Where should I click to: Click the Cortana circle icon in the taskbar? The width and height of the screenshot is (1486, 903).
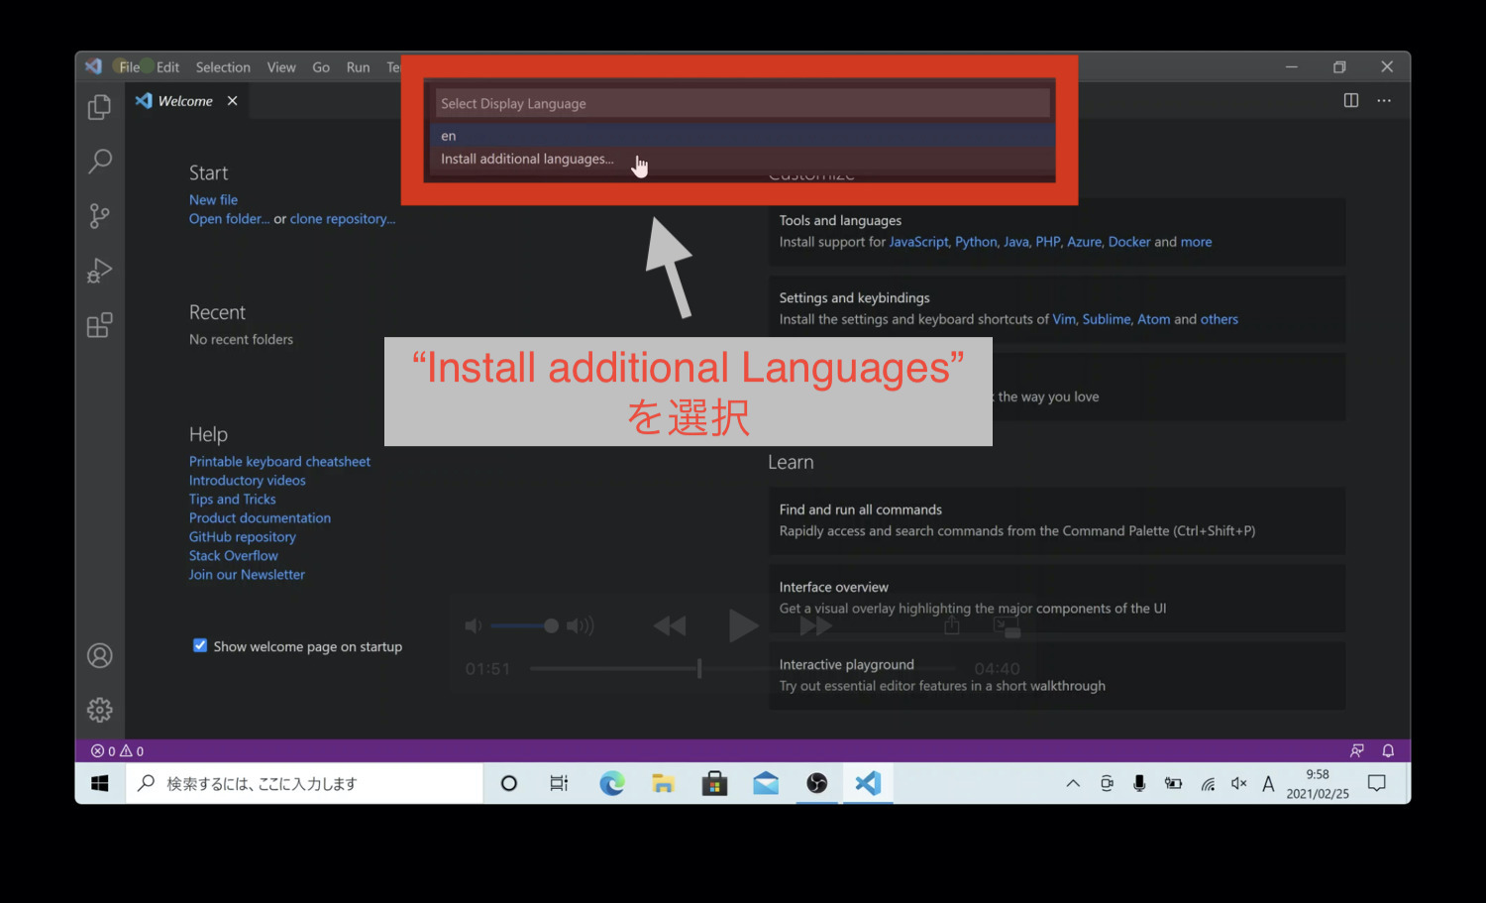(x=509, y=783)
